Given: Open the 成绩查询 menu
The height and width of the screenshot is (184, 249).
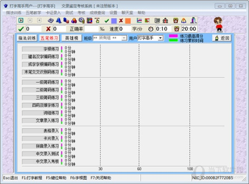Looking at the screenshot, I should (x=98, y=13).
